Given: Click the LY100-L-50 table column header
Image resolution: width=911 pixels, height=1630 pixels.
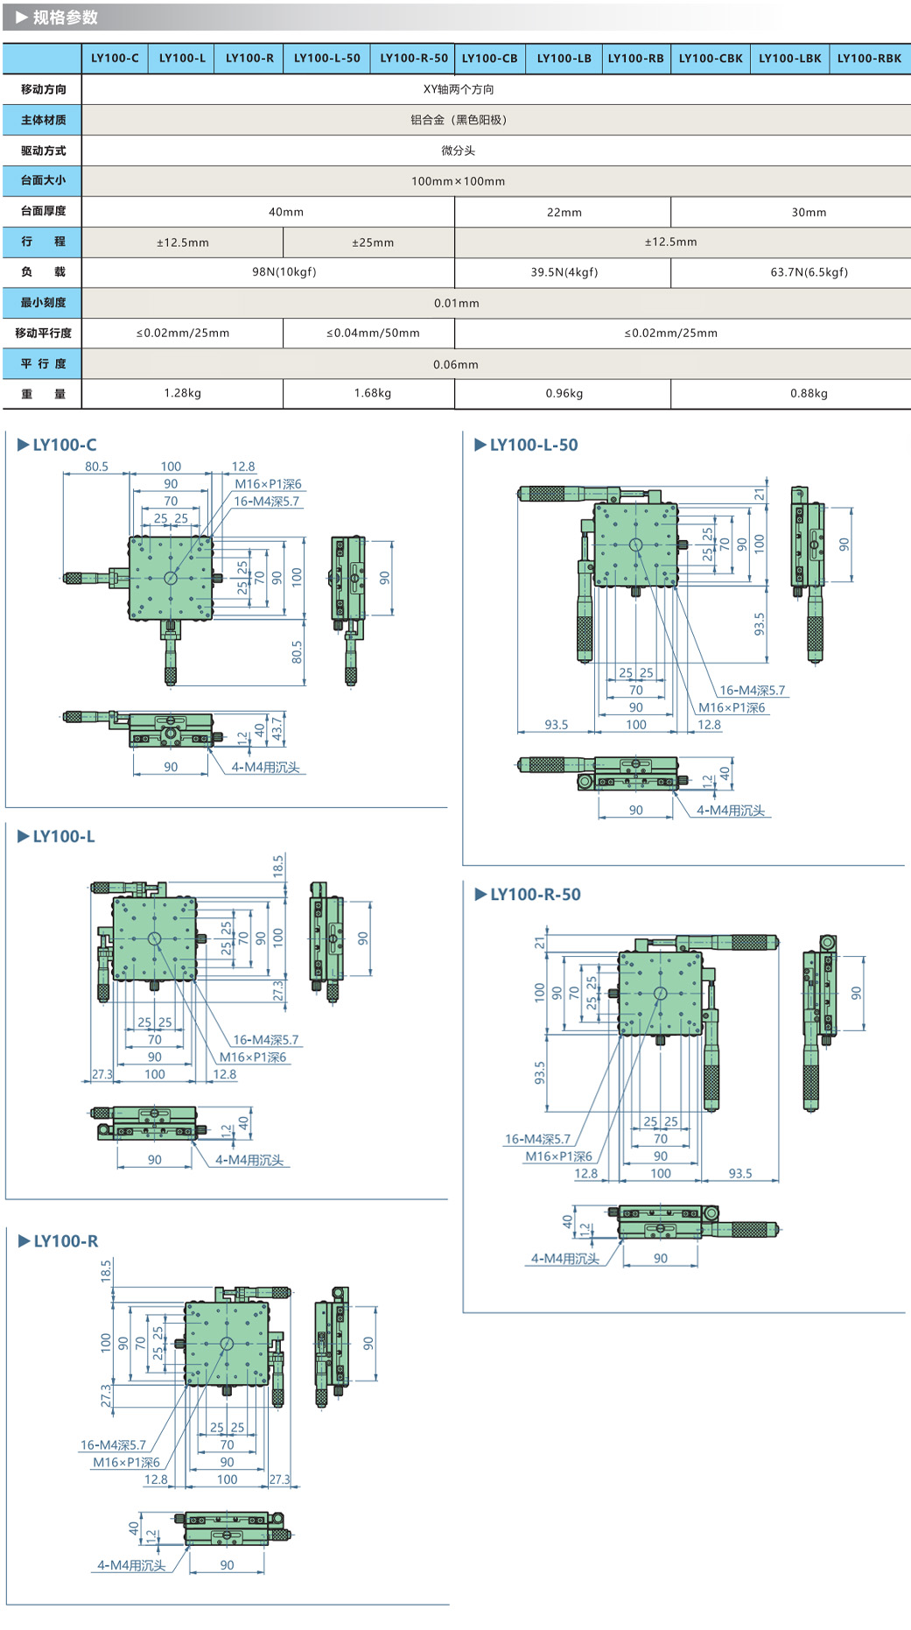Looking at the screenshot, I should pos(326,59).
